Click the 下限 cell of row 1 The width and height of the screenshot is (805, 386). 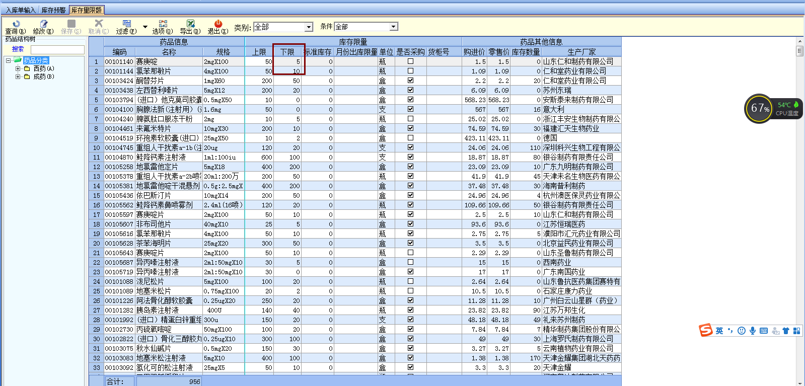tap(287, 61)
